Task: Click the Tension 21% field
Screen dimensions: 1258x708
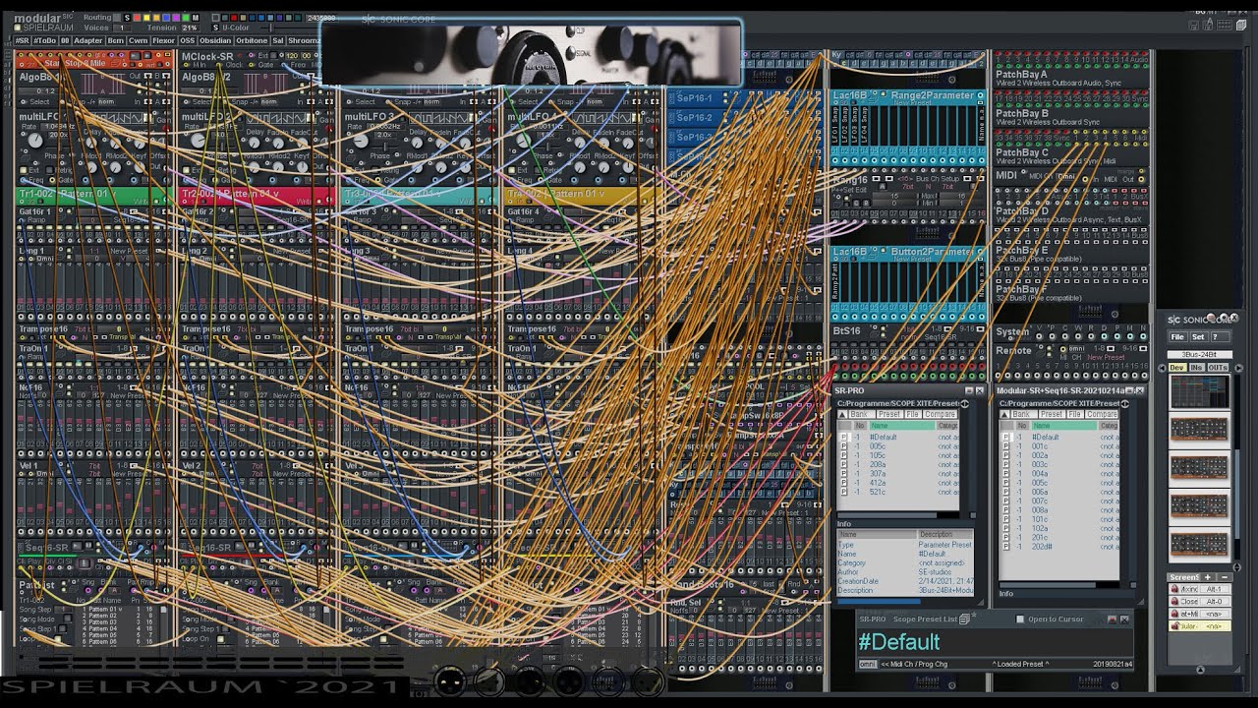Action: point(190,28)
